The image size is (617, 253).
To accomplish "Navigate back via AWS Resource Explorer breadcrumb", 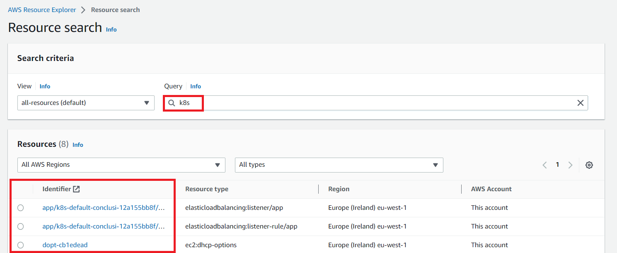I will [x=41, y=10].
